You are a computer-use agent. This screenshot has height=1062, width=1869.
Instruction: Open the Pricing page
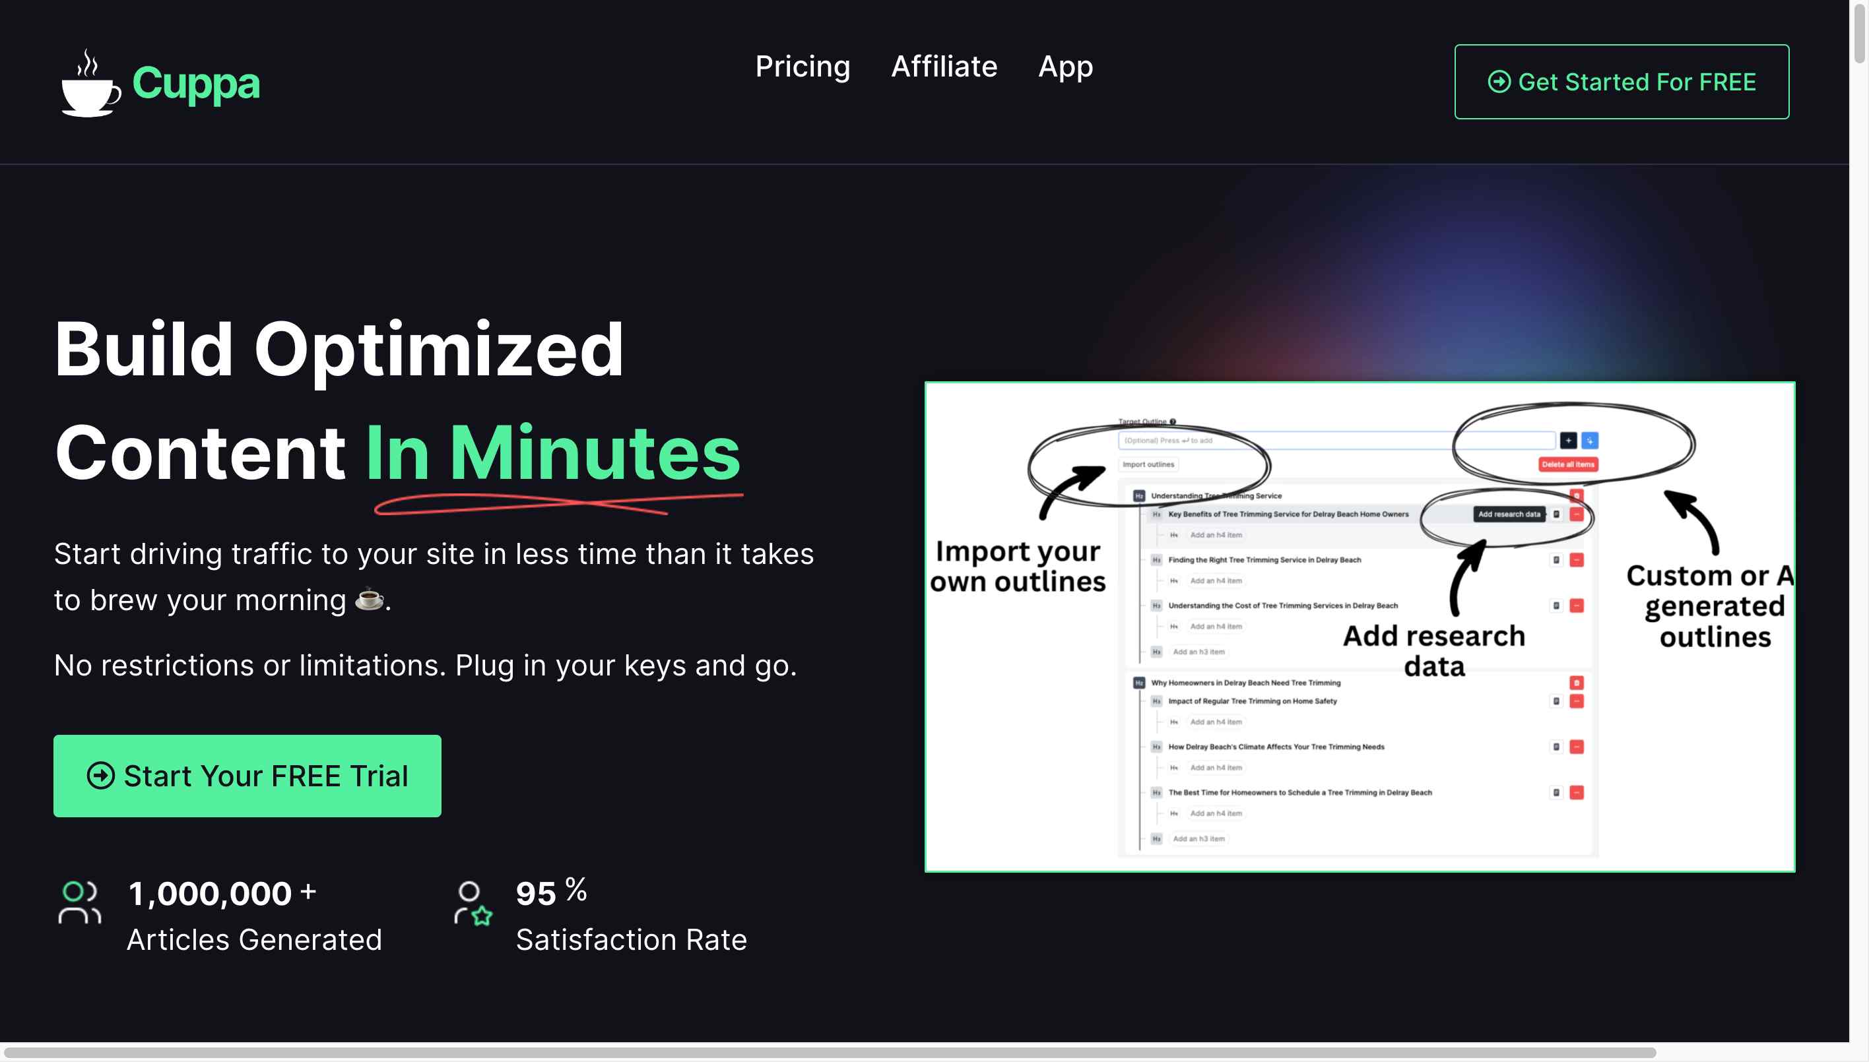[x=803, y=67]
